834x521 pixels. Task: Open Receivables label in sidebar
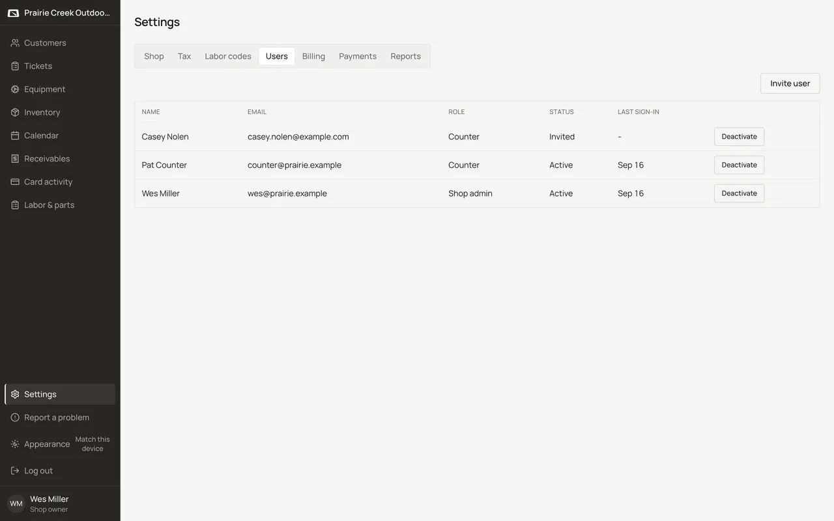pyautogui.click(x=47, y=158)
